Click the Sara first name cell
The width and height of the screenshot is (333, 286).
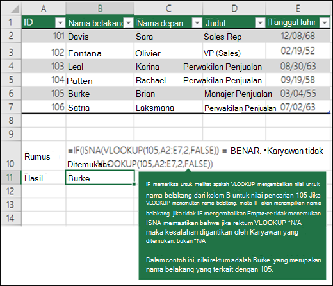168,37
